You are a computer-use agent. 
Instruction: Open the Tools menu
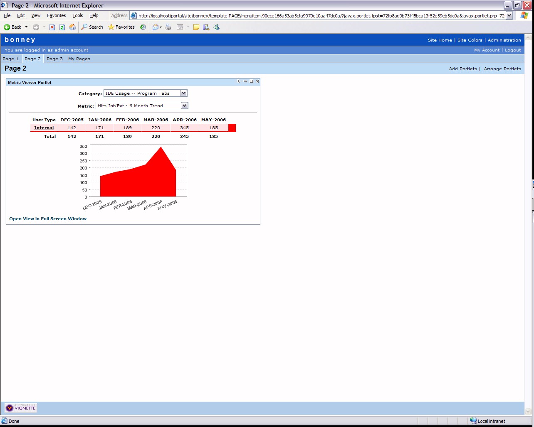pos(78,15)
